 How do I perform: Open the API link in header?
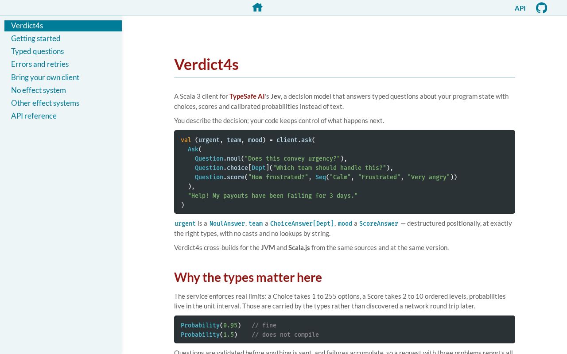click(x=520, y=8)
